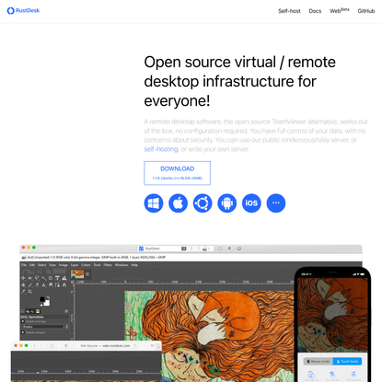
Task: Click the main headline 'Open source virtual / remote'
Action: click(239, 63)
